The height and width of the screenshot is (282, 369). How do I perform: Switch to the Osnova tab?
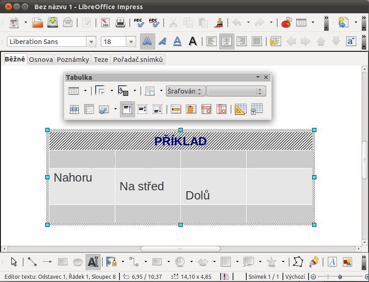(x=41, y=60)
